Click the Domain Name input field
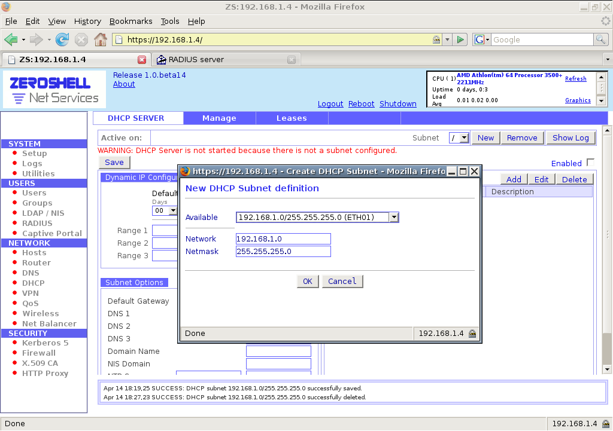 point(279,351)
